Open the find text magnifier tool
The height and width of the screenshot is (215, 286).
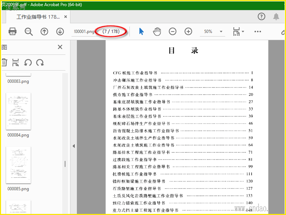[x=29, y=32]
